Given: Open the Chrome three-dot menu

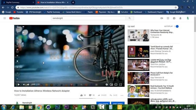Looking at the screenshot, I should (193, 7).
